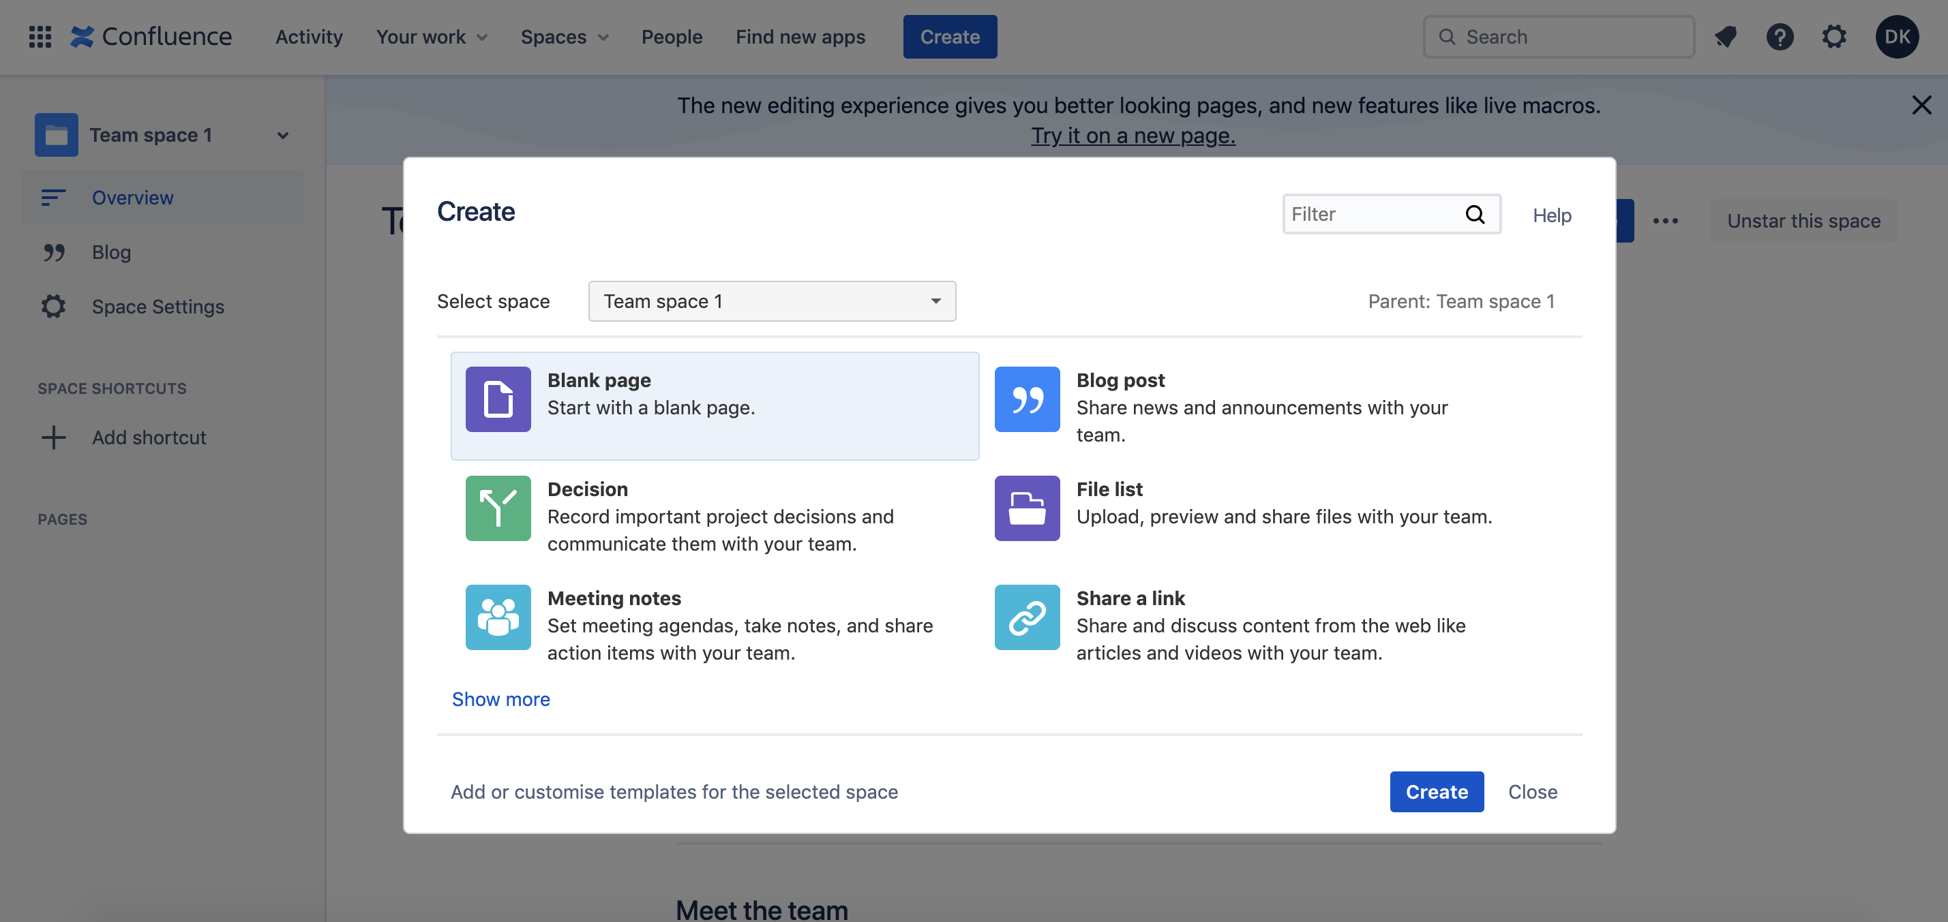Go to Blog in the sidebar
This screenshot has height=922, width=1948.
[x=164, y=251]
